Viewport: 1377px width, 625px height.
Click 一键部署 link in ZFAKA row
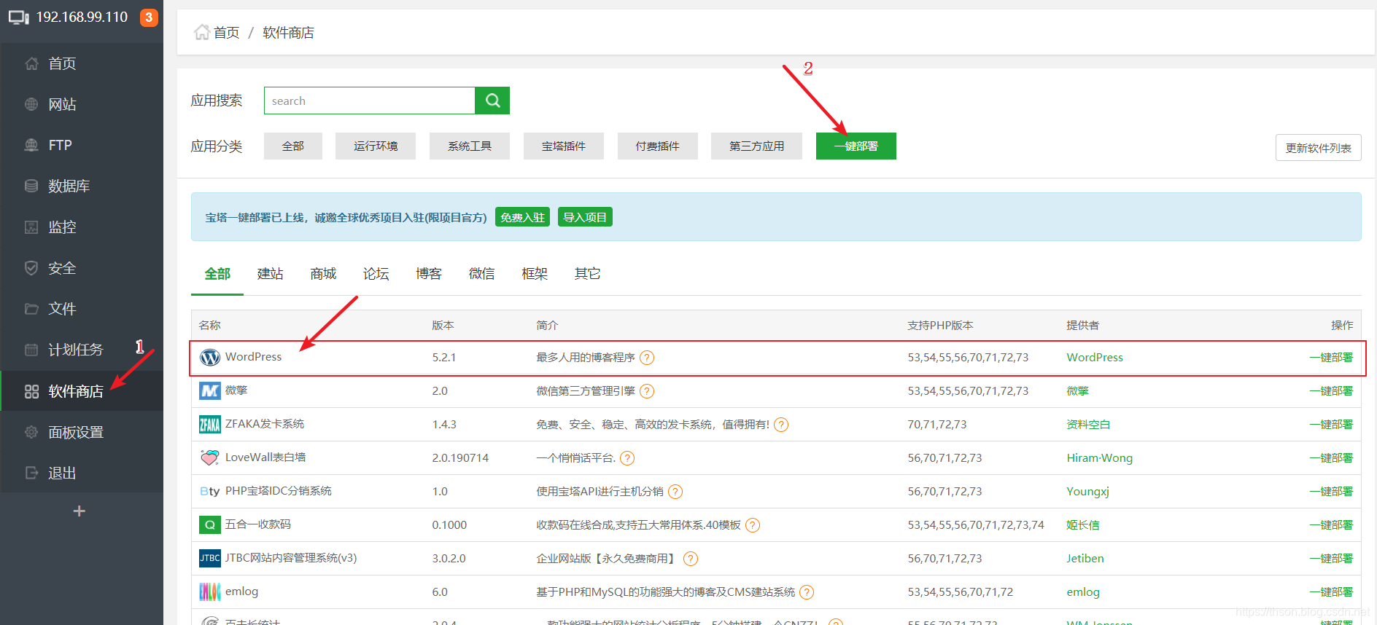[1331, 425]
